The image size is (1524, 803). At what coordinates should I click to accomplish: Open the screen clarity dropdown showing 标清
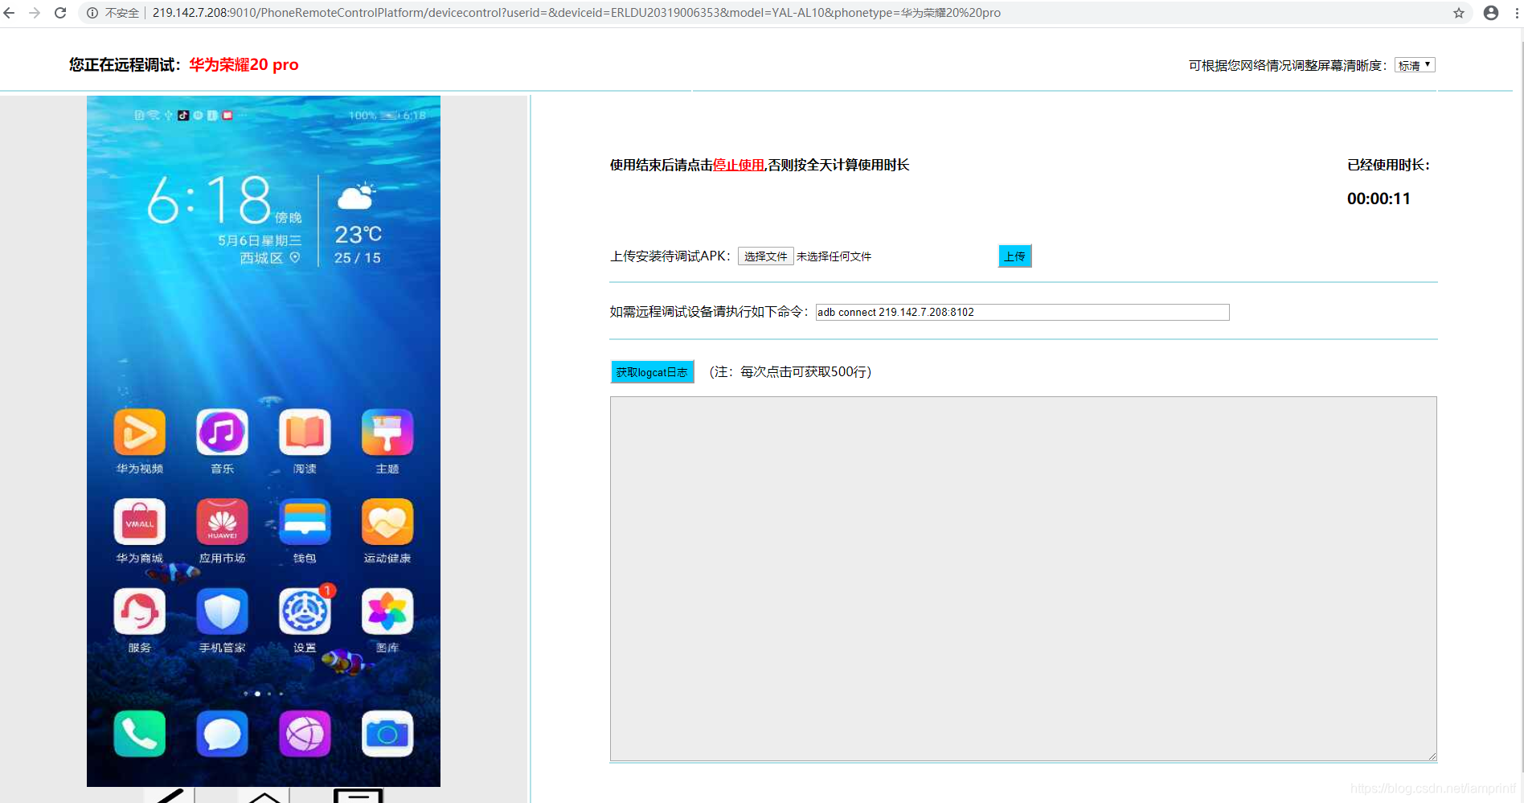click(1415, 64)
